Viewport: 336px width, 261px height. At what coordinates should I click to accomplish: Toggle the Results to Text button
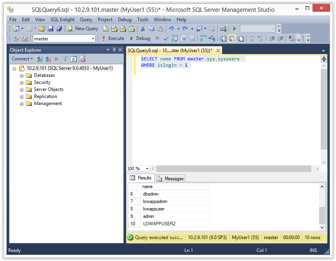[223, 39]
